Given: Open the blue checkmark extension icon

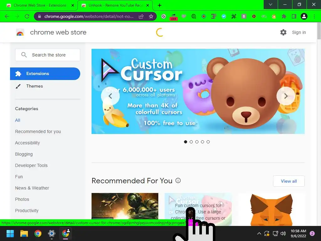Looking at the screenshot, I should point(224,16).
